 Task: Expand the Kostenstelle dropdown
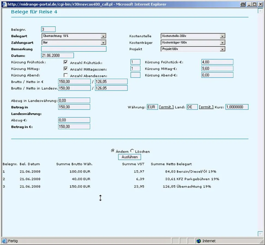click(222, 36)
